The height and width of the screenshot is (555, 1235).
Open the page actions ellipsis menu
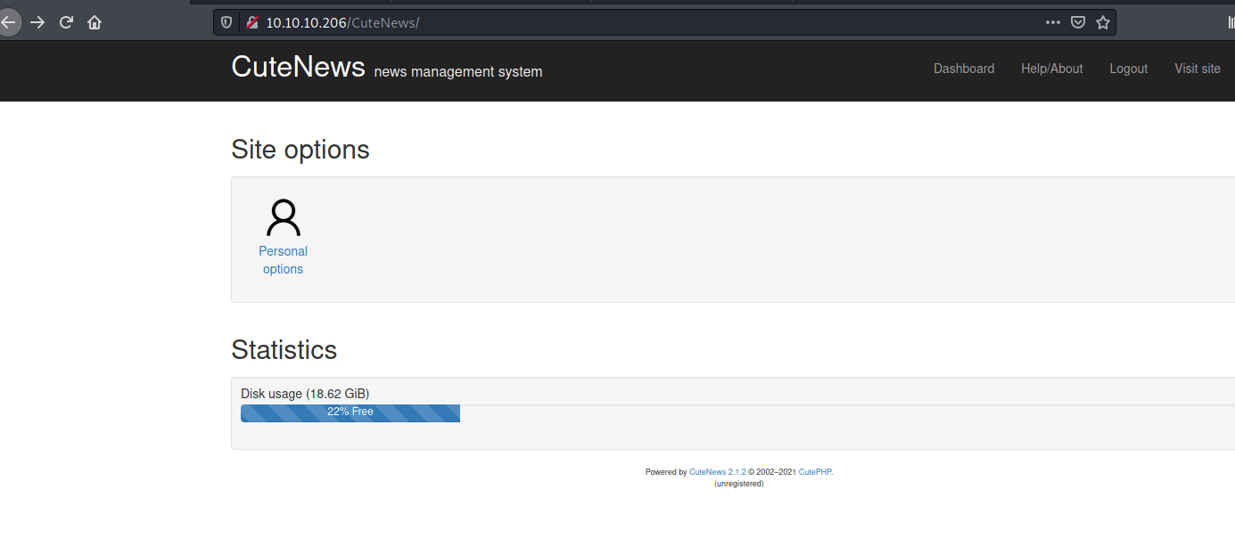(1053, 22)
